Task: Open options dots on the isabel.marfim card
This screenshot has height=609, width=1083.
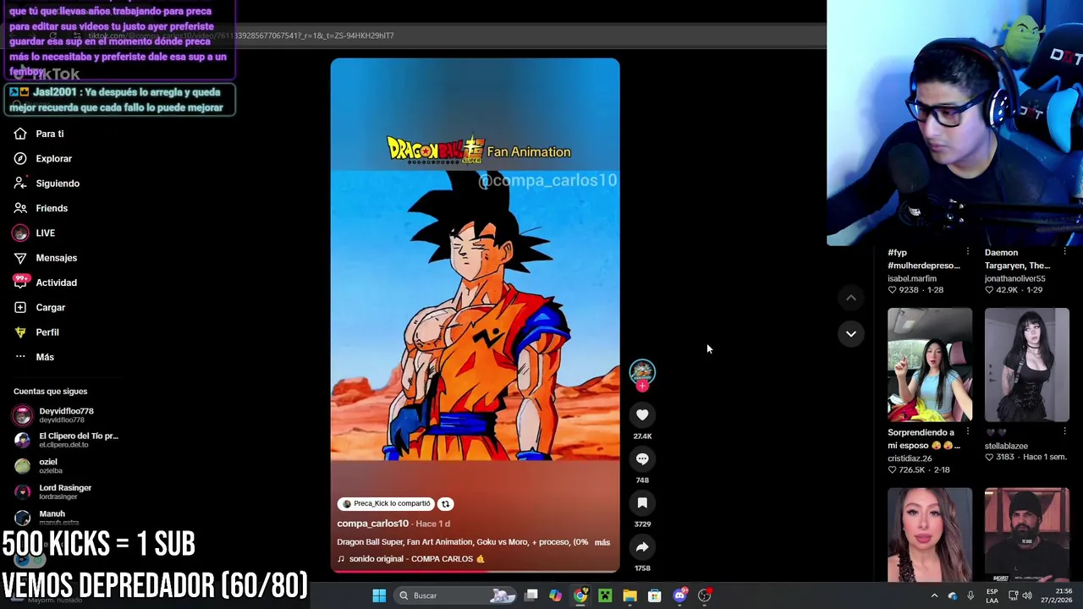Action: [x=967, y=252]
